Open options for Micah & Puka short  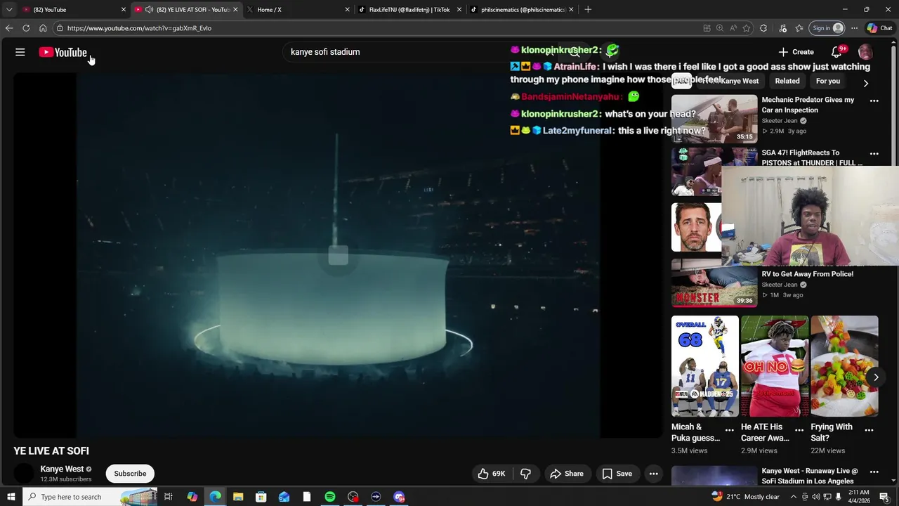point(730,430)
